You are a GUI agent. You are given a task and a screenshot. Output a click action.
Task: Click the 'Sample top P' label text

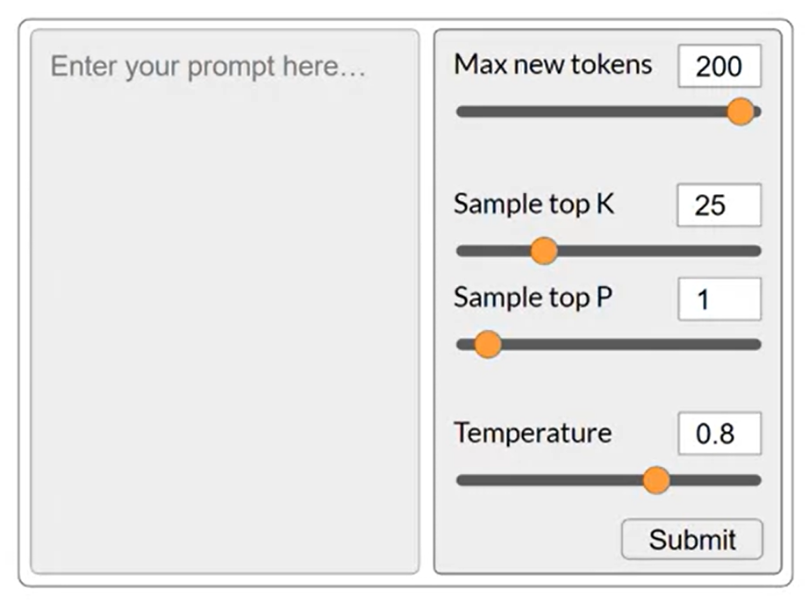coord(533,298)
